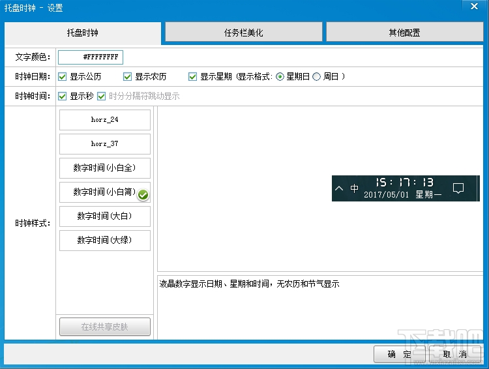The width and height of the screenshot is (489, 369).
Task: Click the 中 input method icon in preview
Action: click(354, 188)
